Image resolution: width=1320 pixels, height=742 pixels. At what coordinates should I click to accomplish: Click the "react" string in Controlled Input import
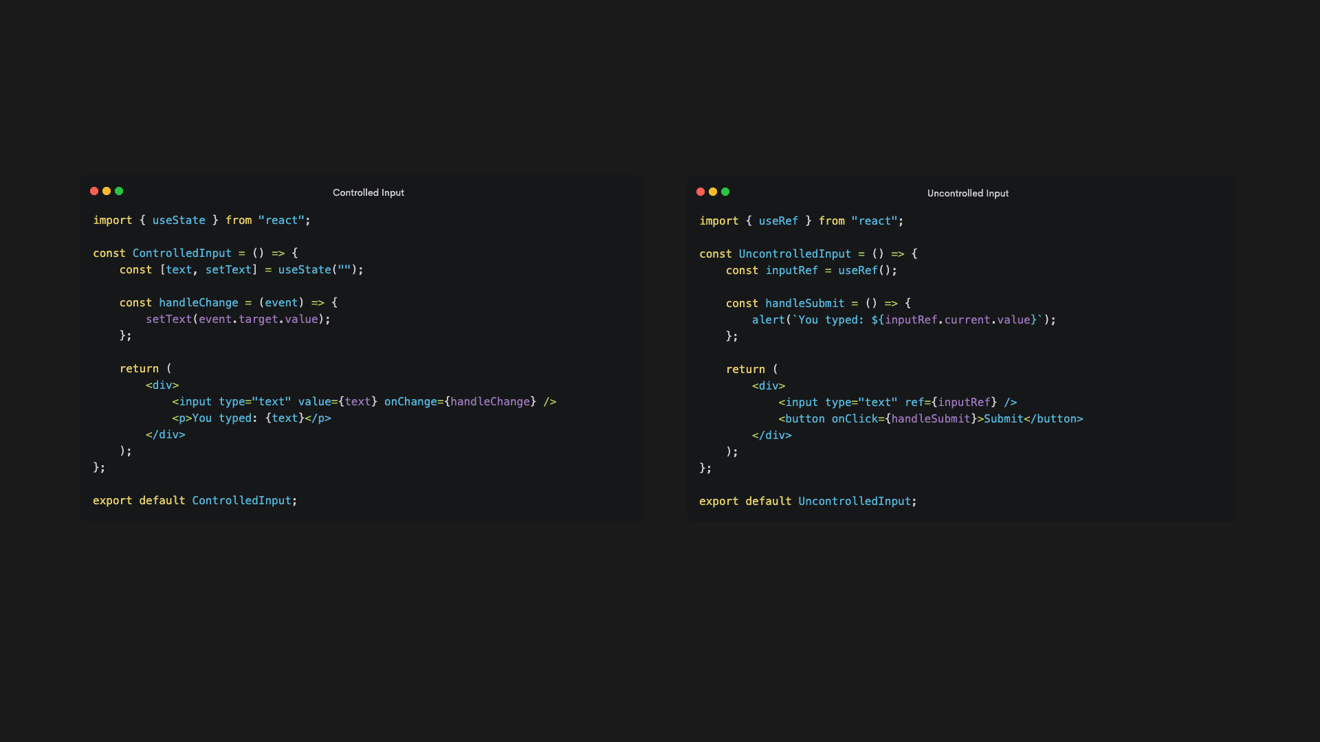(x=281, y=220)
